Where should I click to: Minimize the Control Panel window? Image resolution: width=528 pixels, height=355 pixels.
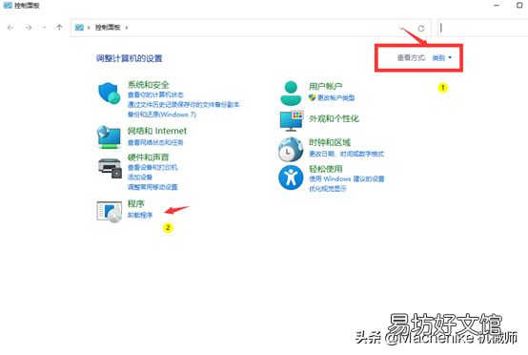(x=497, y=6)
